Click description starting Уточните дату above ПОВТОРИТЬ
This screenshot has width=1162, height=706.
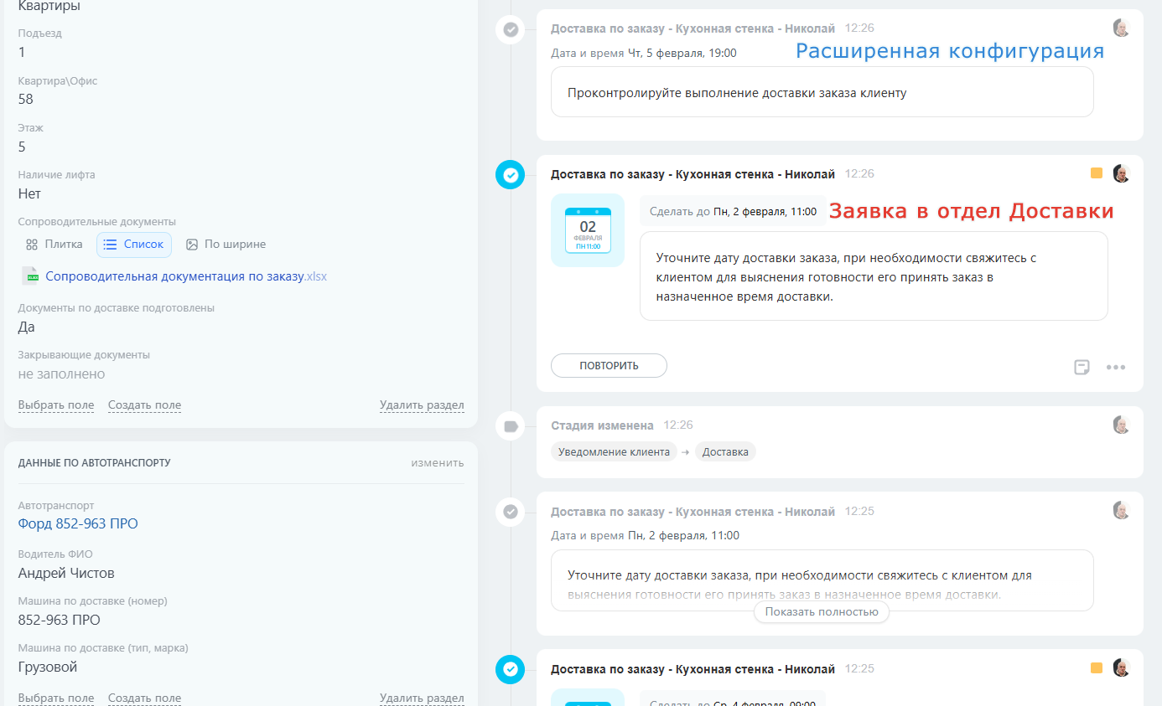pyautogui.click(x=847, y=276)
